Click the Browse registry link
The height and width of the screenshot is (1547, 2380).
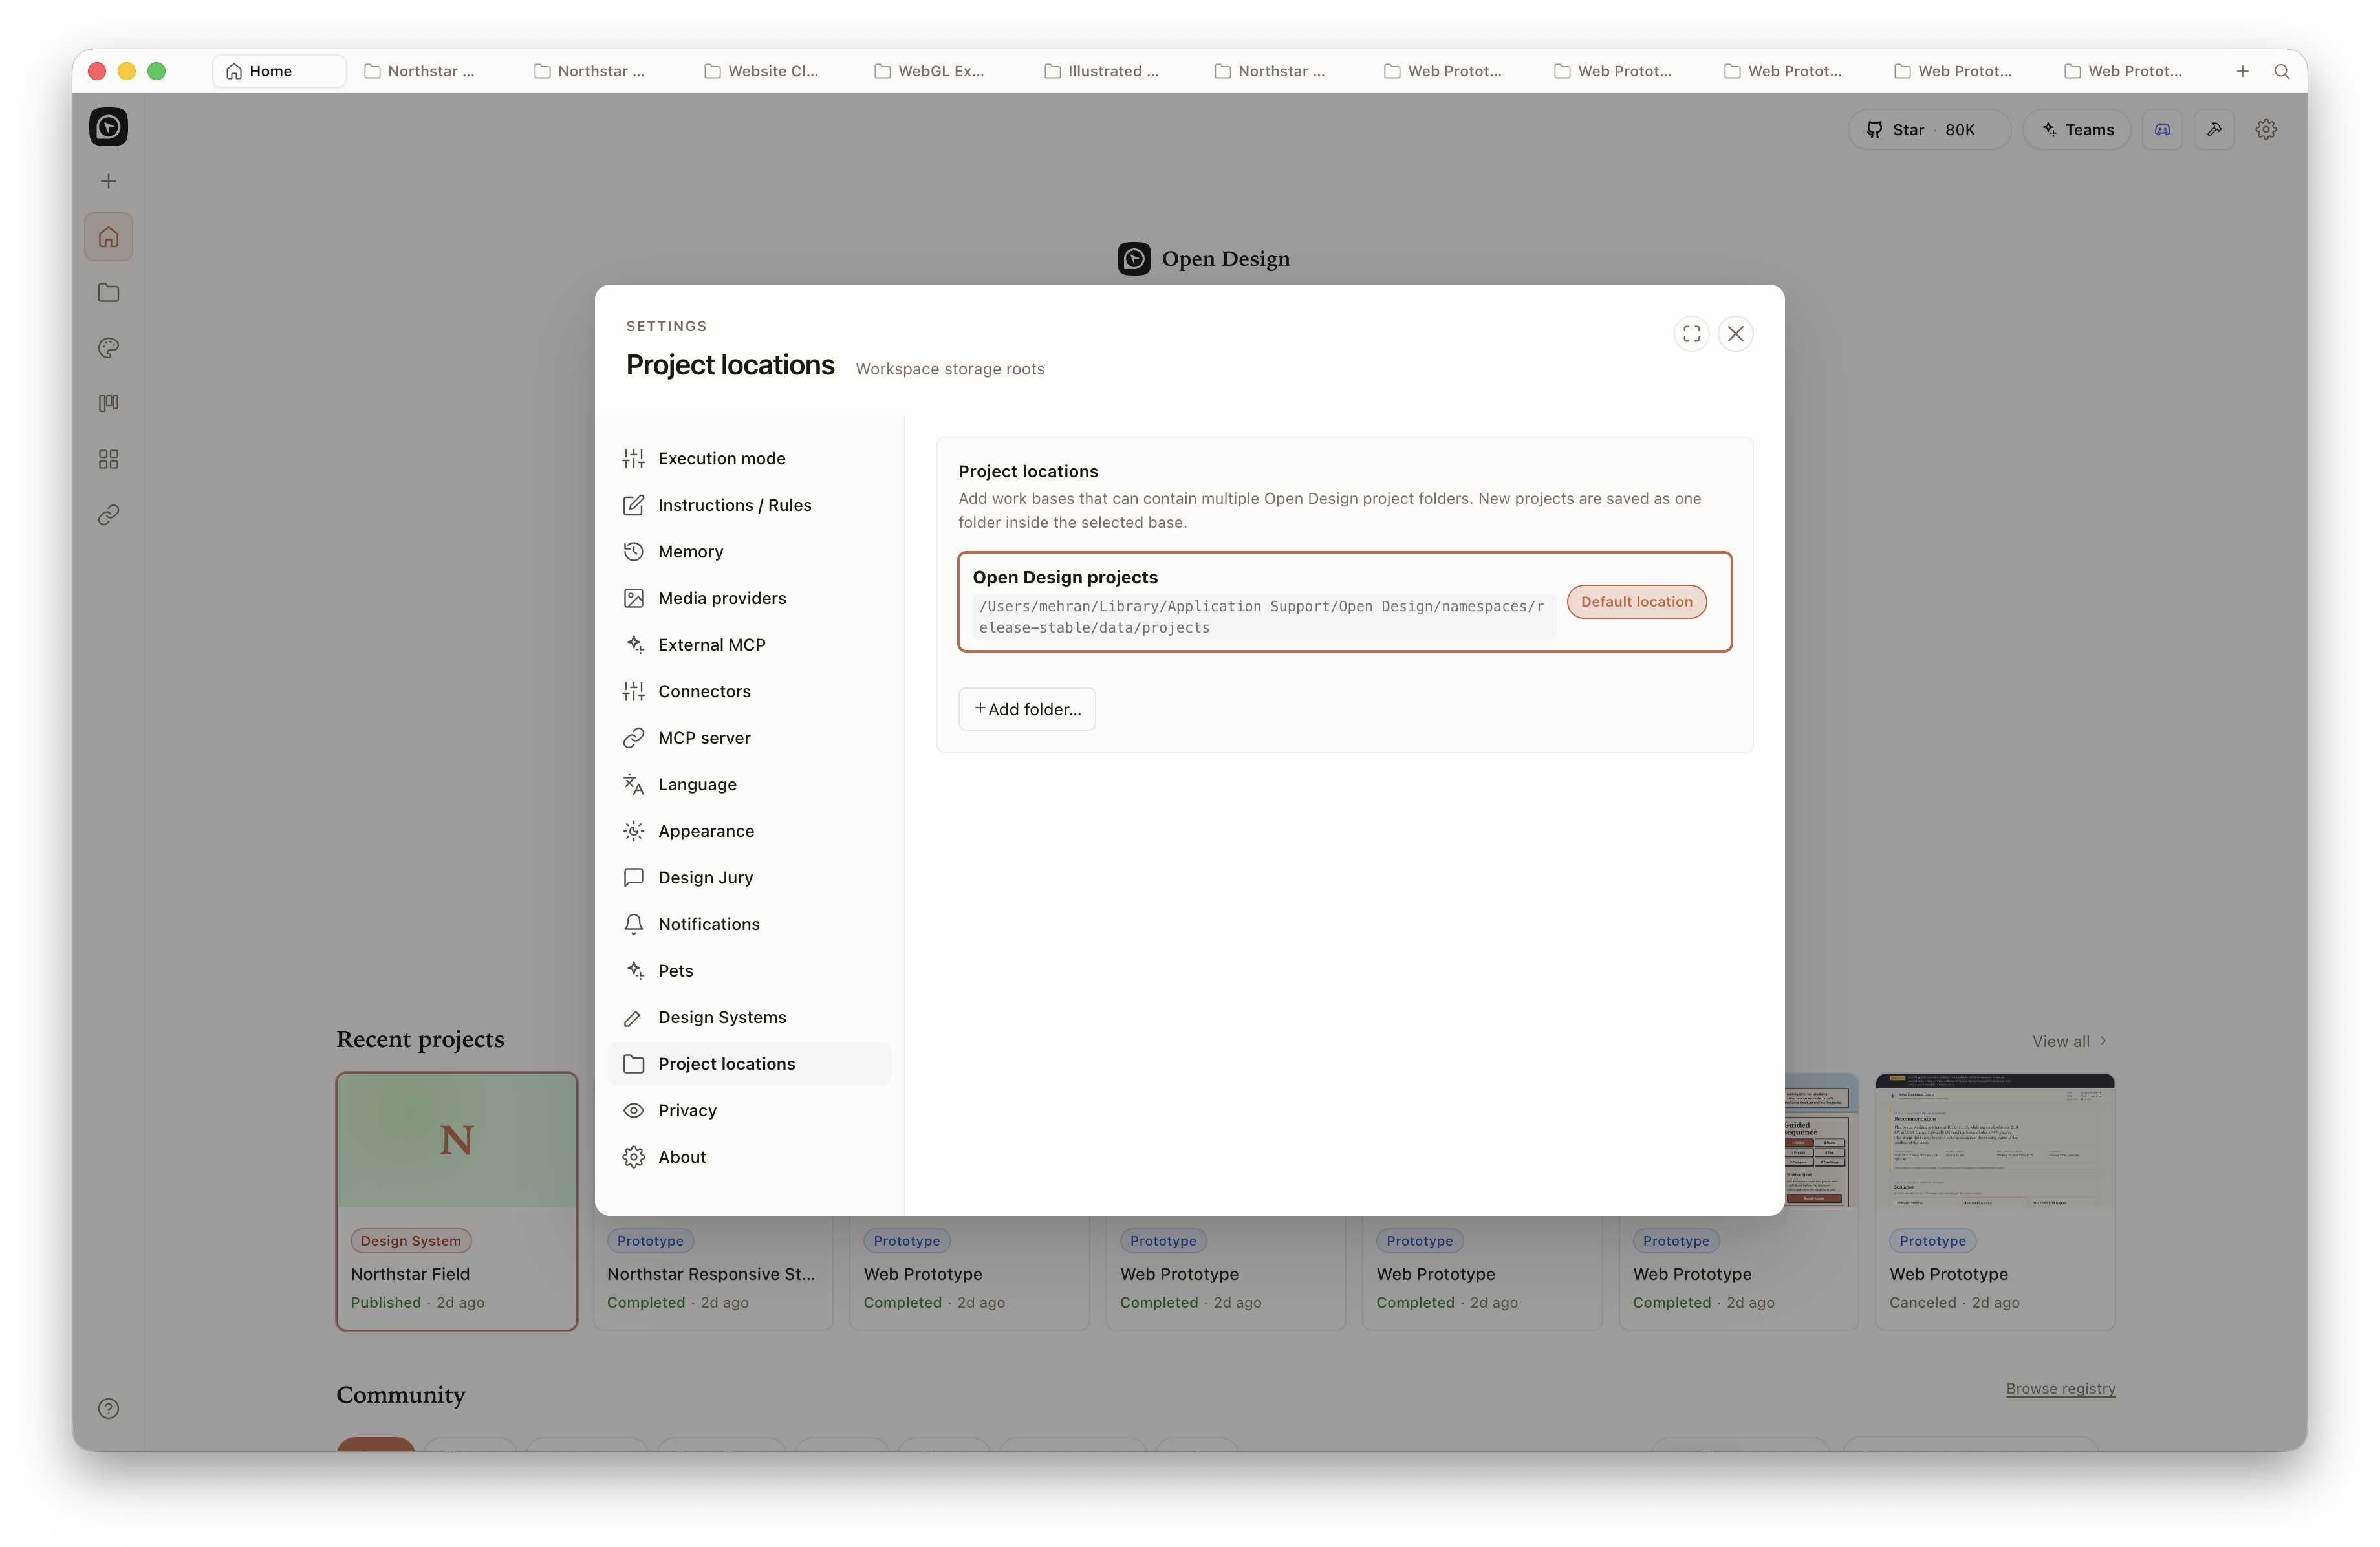point(2060,1388)
